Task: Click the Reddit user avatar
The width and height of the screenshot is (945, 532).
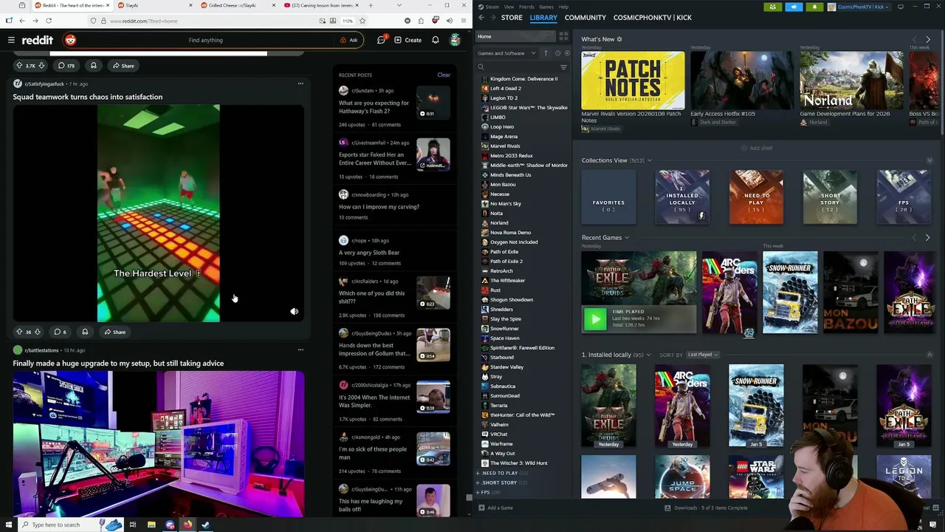Action: click(456, 40)
